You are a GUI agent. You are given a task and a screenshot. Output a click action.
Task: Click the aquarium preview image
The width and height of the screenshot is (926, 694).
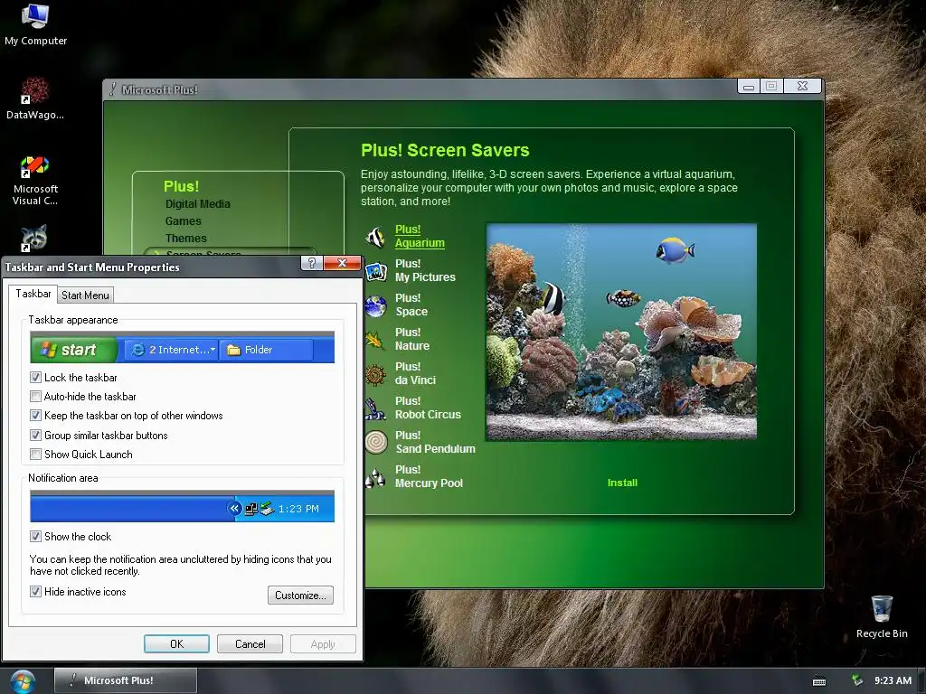point(621,332)
